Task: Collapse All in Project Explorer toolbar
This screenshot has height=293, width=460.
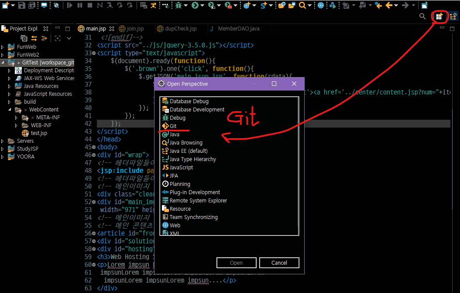Action: click(24, 38)
